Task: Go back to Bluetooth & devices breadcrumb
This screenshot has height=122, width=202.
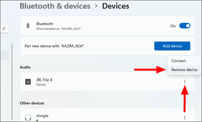Action: click(55, 6)
